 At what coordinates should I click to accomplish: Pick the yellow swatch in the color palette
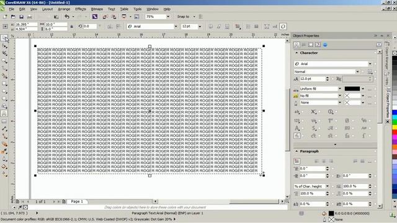pos(395,127)
